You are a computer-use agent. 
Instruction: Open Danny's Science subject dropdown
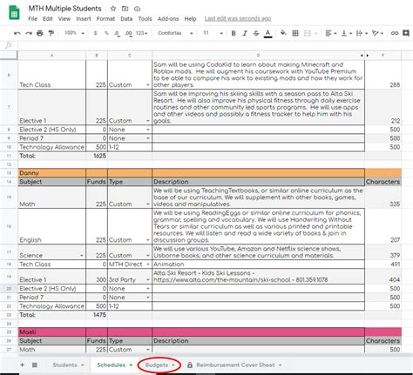click(x=82, y=256)
